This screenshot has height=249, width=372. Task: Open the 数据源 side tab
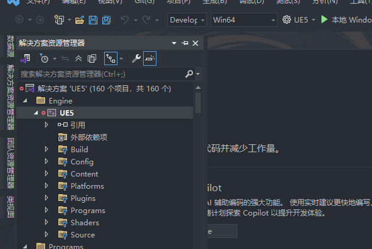click(x=11, y=46)
